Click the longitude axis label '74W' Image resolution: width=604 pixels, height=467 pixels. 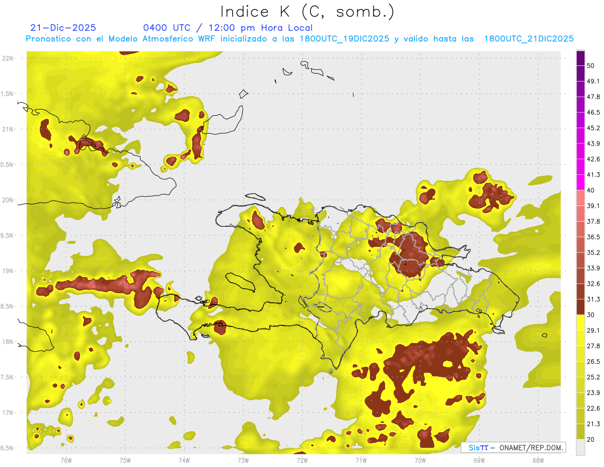[184, 460]
